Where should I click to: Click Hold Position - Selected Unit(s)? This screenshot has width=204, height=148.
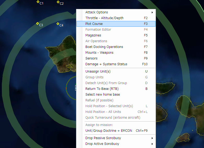click(116, 106)
